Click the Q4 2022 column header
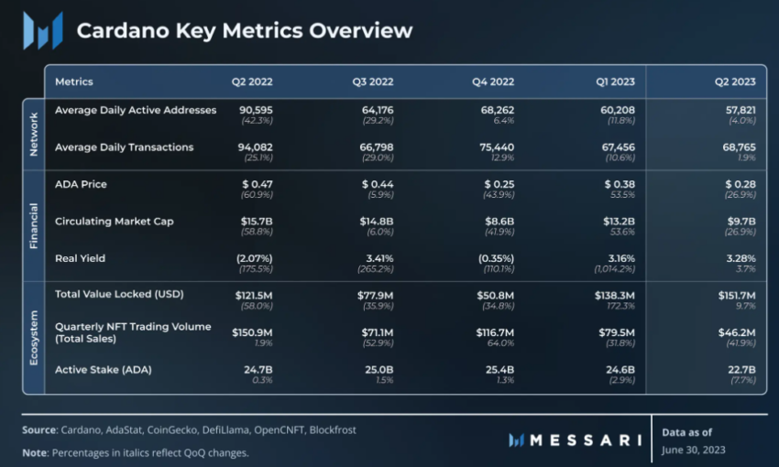 coord(493,81)
